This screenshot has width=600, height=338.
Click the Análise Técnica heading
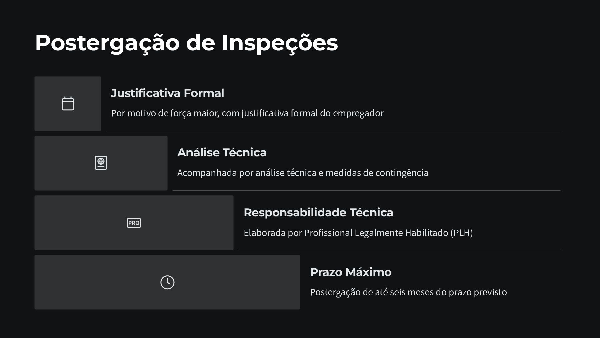pos(222,152)
